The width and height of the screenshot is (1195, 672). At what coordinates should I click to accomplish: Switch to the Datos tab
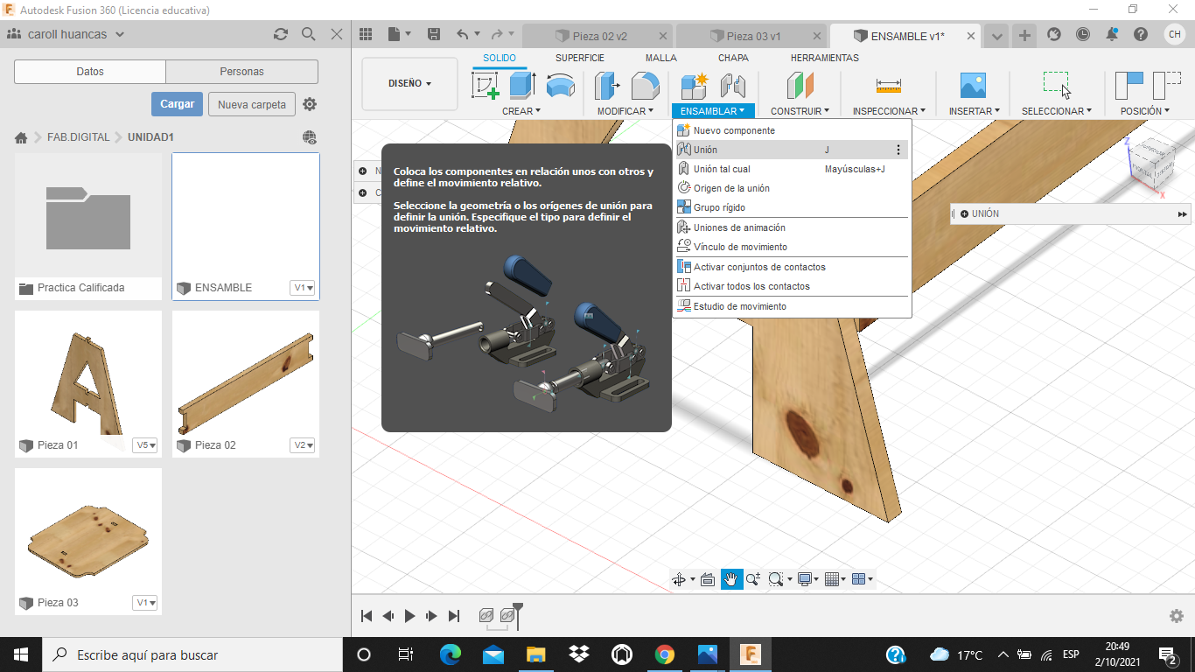point(90,72)
